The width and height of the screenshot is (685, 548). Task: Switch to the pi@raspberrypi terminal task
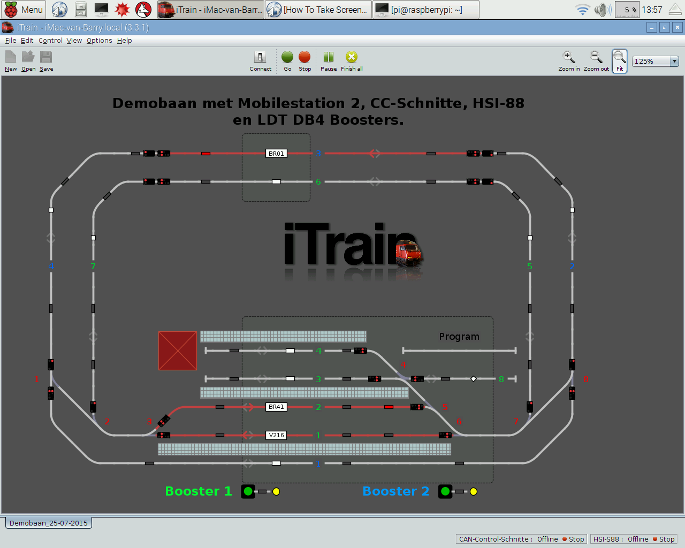(425, 10)
